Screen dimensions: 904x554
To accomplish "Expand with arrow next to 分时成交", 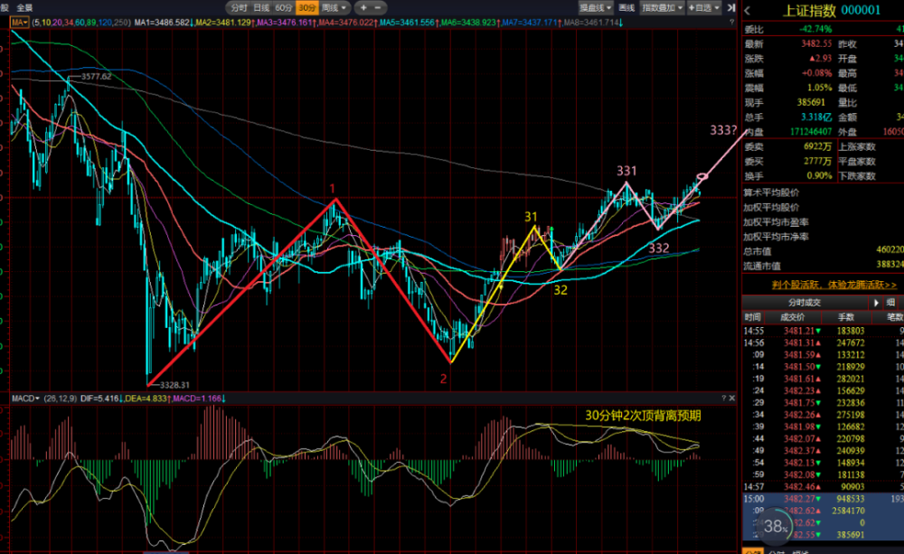I will coord(876,303).
